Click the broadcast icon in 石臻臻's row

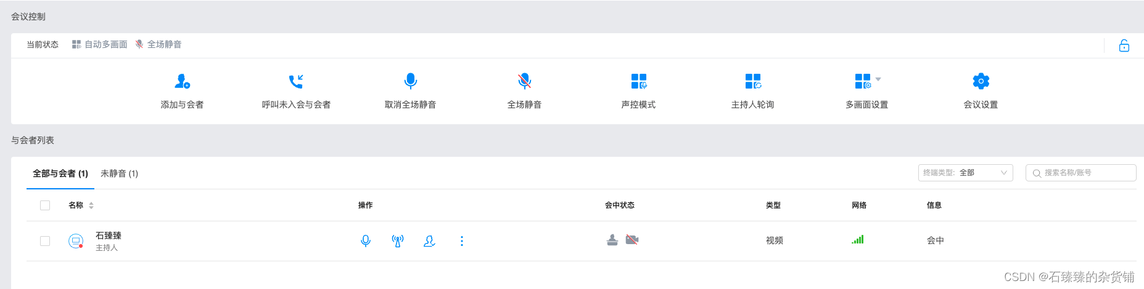pos(398,241)
